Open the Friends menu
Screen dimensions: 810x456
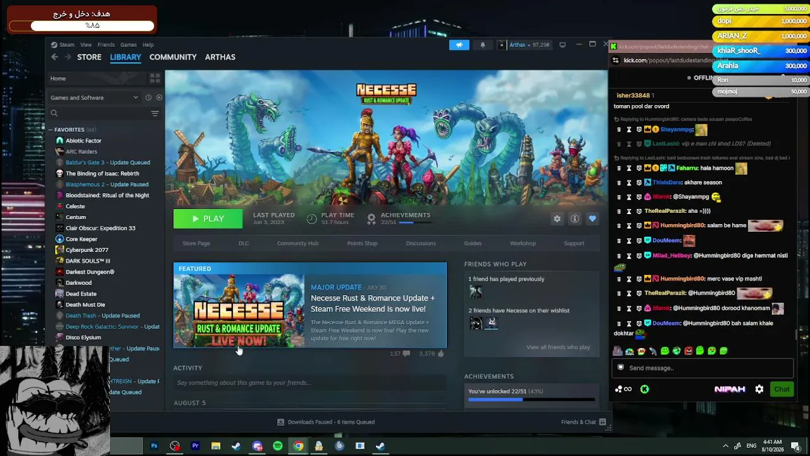click(106, 45)
